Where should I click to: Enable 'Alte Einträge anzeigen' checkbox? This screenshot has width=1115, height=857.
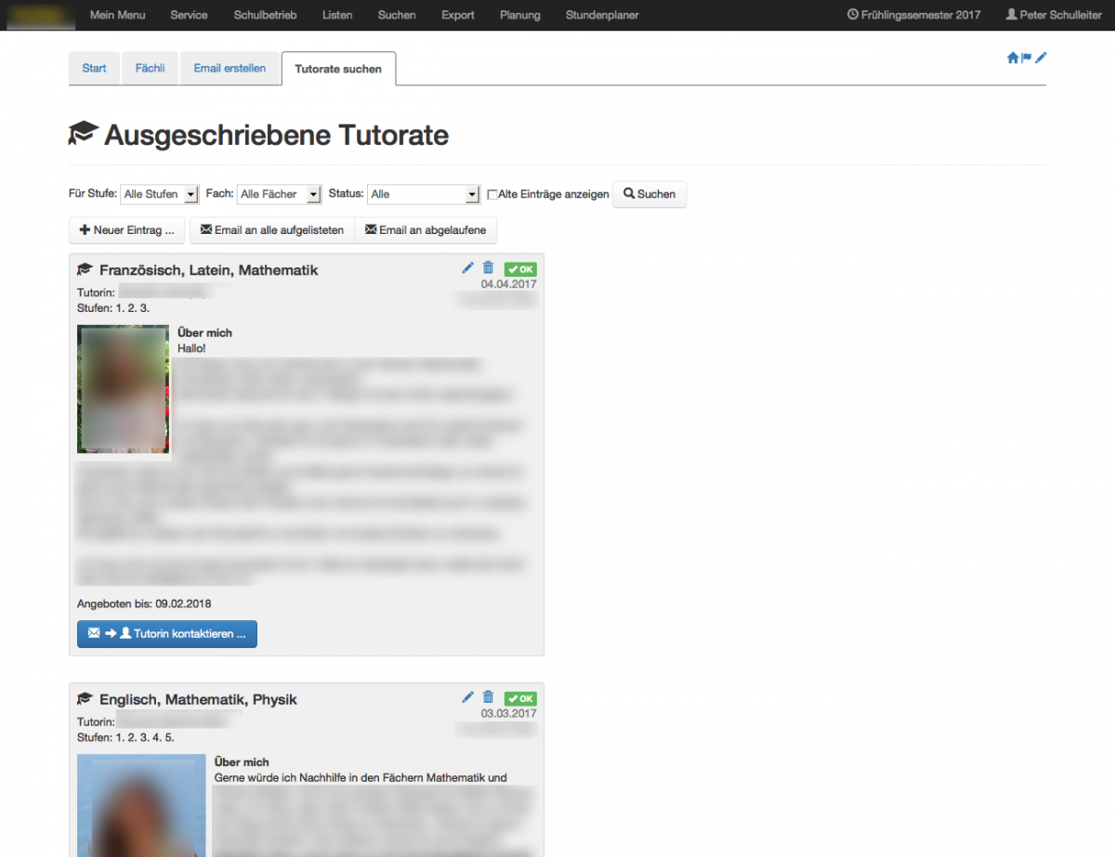492,195
